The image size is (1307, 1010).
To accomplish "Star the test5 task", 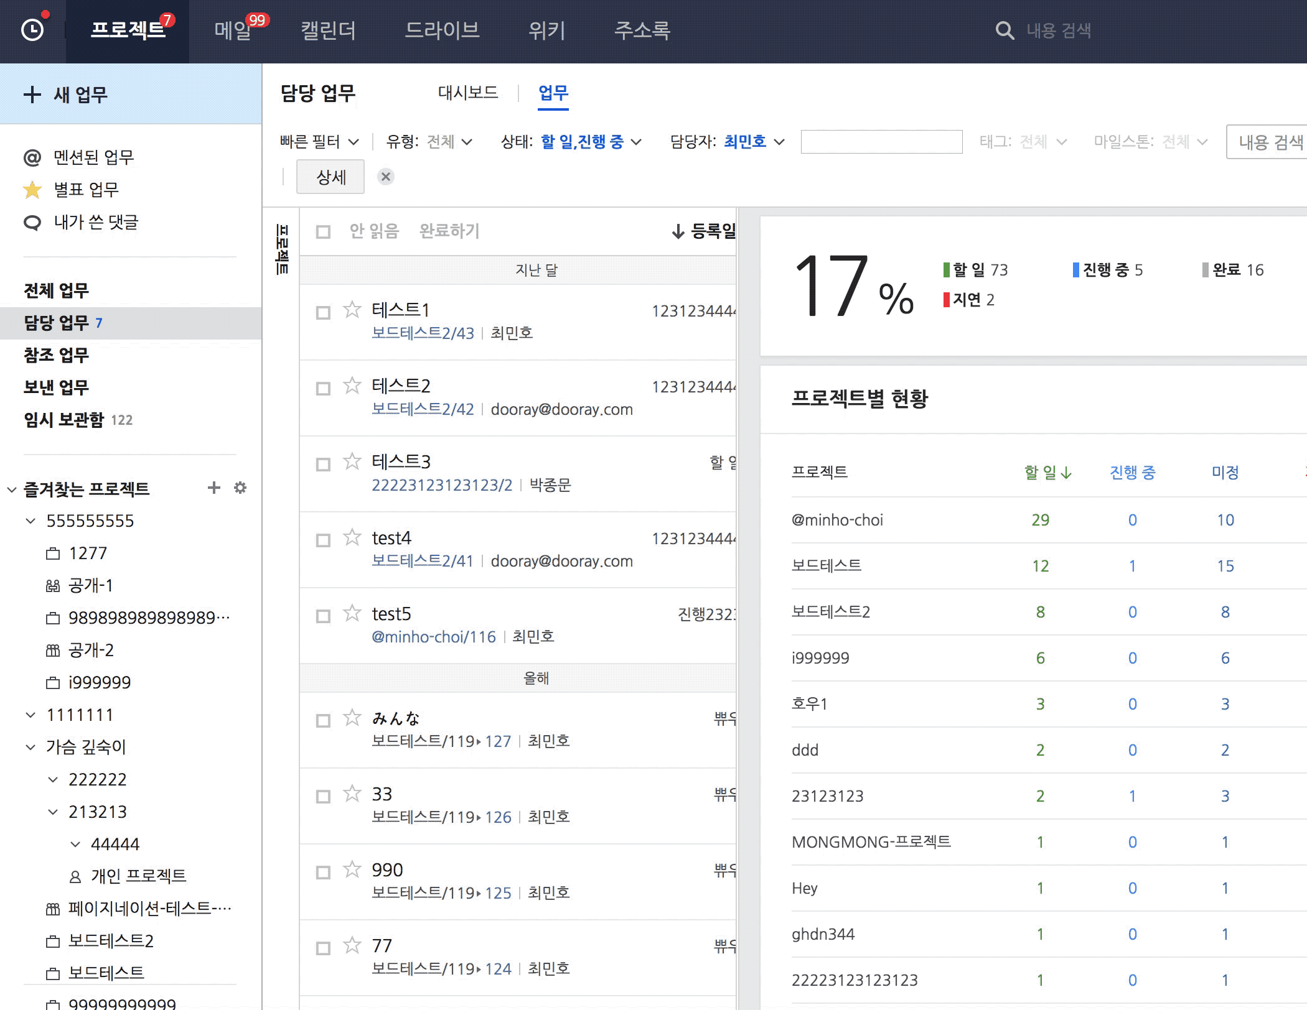I will [x=352, y=613].
